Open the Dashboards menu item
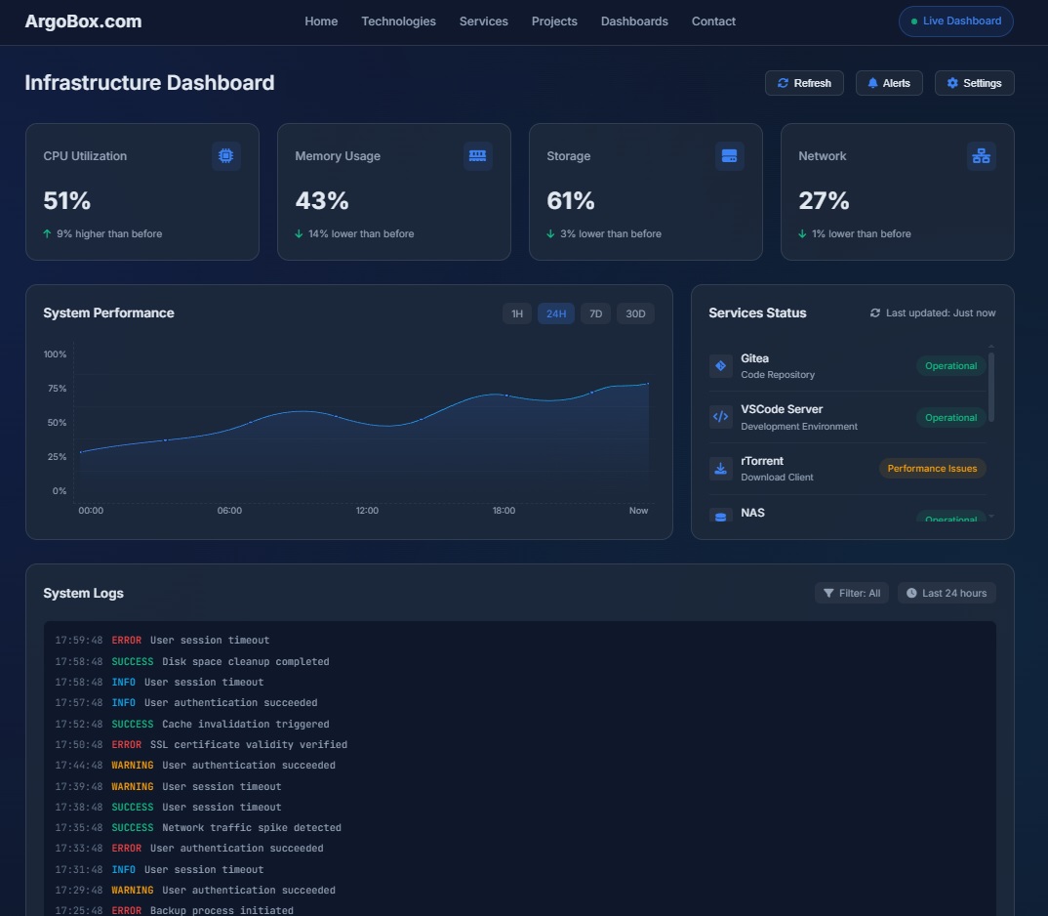This screenshot has height=916, width=1048. click(634, 21)
